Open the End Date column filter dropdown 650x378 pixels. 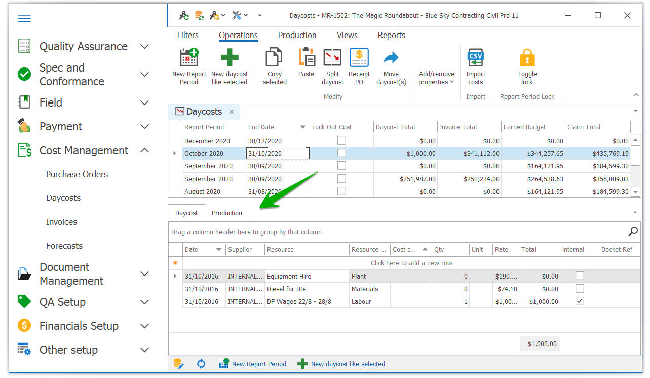coord(303,127)
